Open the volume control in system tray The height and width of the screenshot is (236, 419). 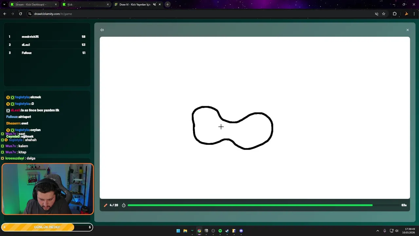(397, 231)
